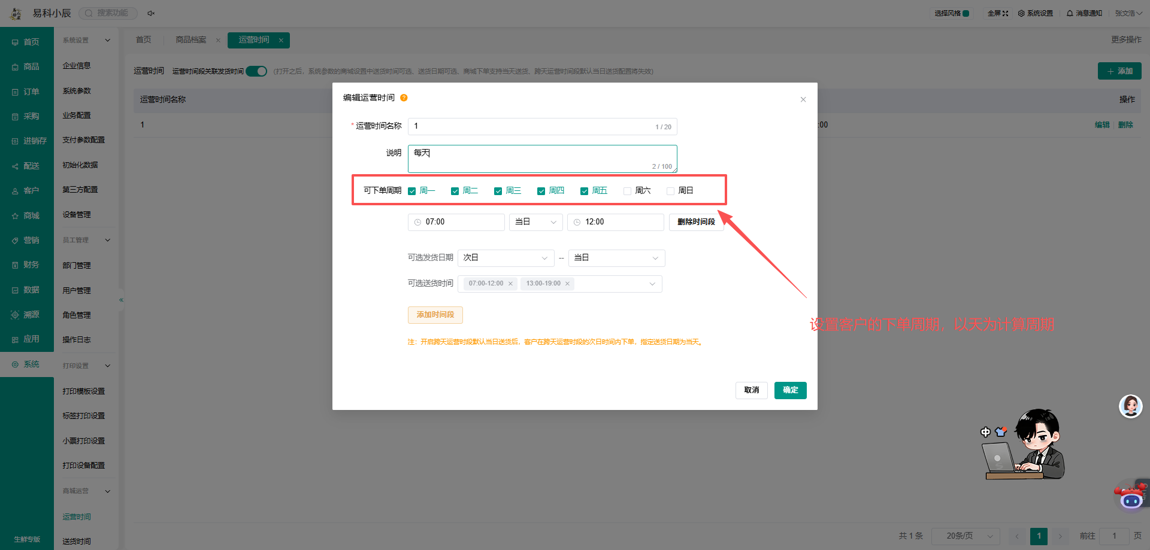Screen dimensions: 1150x550
Task: Toggle the 选择风格 green color swatch
Action: coord(966,13)
